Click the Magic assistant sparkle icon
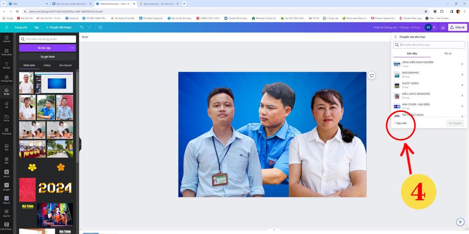This screenshot has height=234, width=469. point(460,222)
